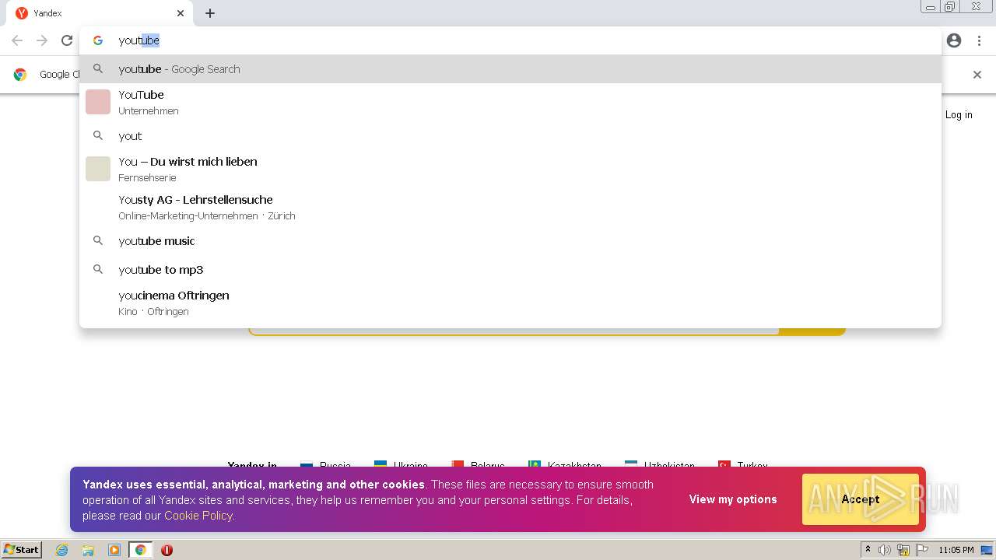Click the Log in link
The height and width of the screenshot is (560, 996).
click(x=959, y=114)
